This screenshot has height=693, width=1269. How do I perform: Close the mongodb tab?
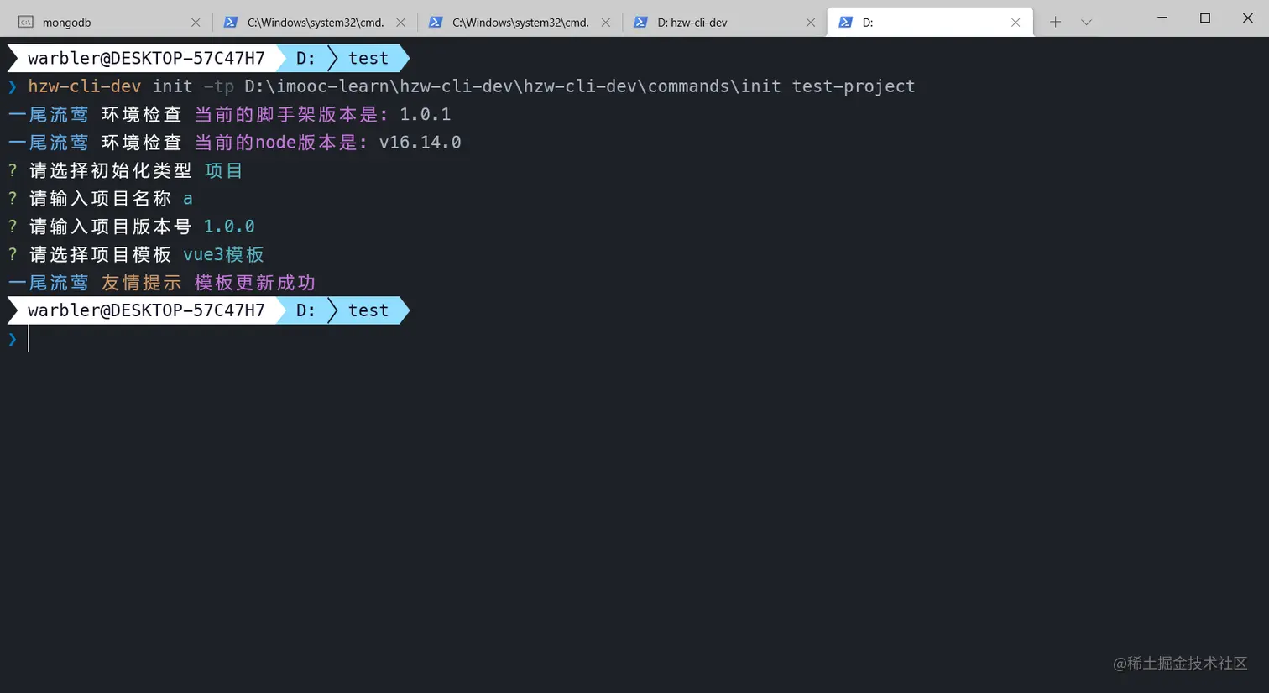point(196,23)
